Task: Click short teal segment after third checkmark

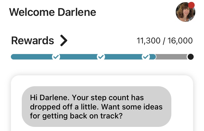Action: [x=153, y=57]
